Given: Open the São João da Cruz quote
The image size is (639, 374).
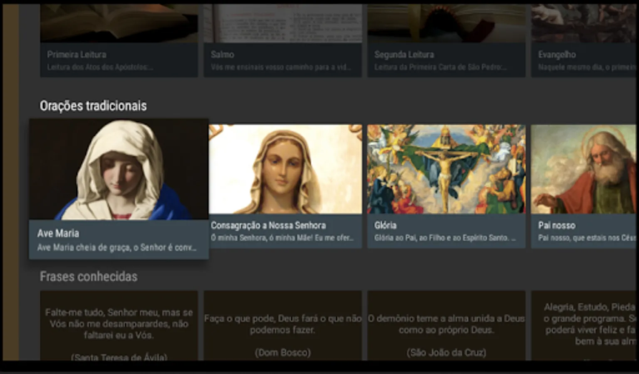Looking at the screenshot, I should [446, 325].
